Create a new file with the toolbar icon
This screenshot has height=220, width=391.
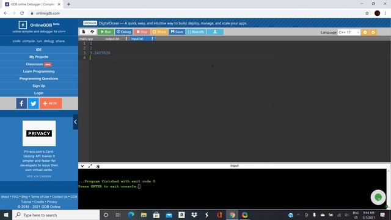(84, 32)
